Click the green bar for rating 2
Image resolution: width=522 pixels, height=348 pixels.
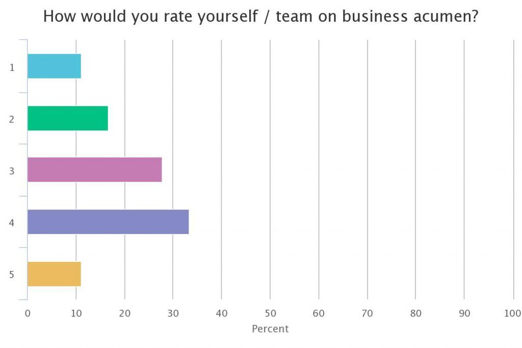[67, 118]
